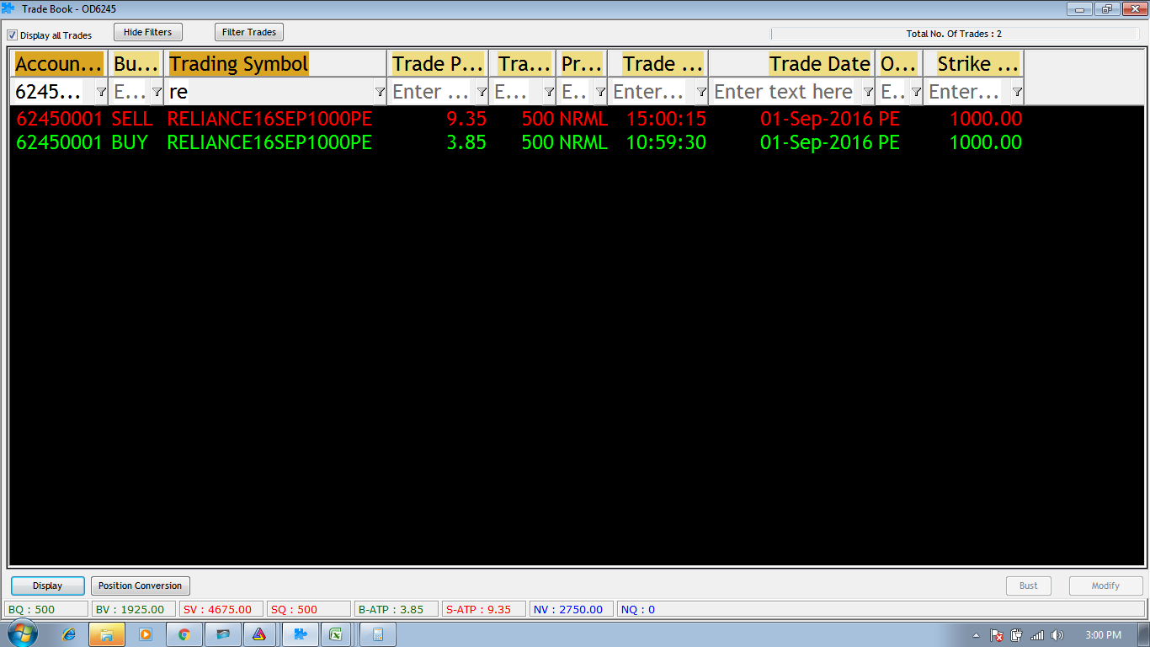Click the S-ATP : 9.35 status field
Image resolution: width=1150 pixels, height=647 pixels.
[x=484, y=609]
